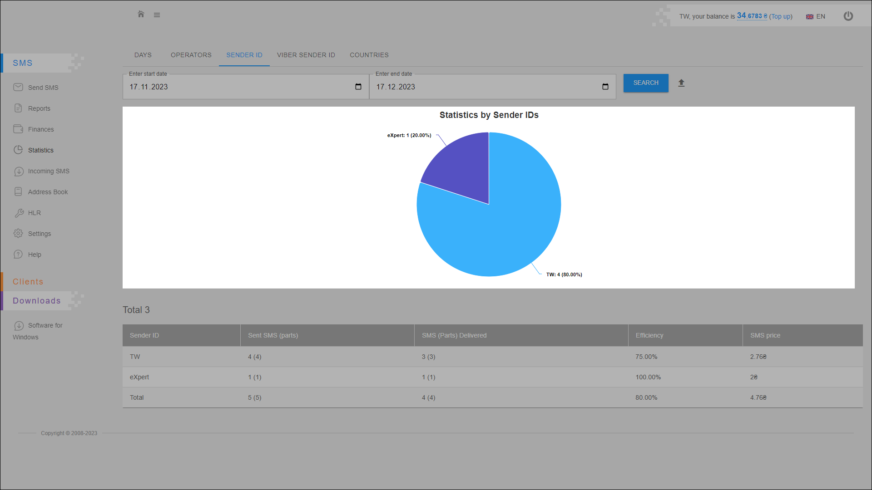Screen dimensions: 872x490
Task: Click the start date input field
Action: 227,87
